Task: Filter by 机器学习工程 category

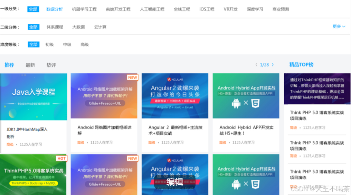Action: 84,9
